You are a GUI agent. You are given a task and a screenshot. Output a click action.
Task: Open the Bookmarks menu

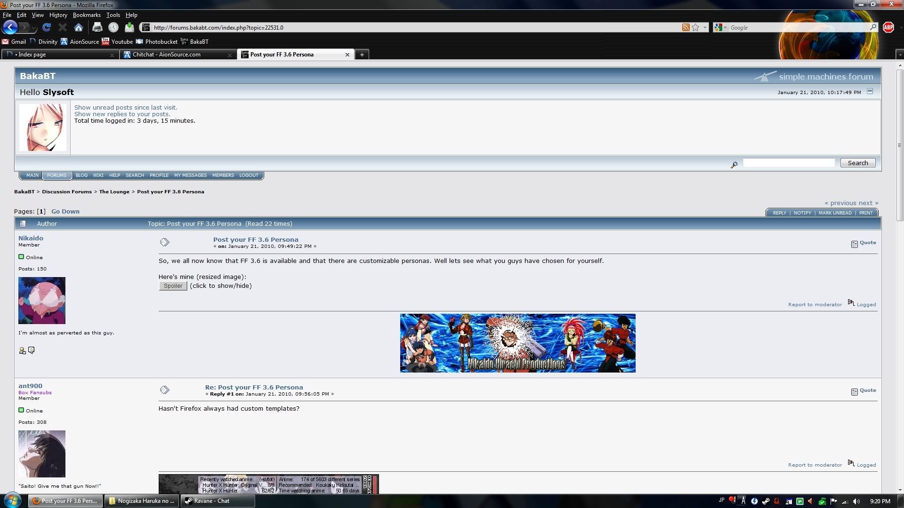point(87,15)
